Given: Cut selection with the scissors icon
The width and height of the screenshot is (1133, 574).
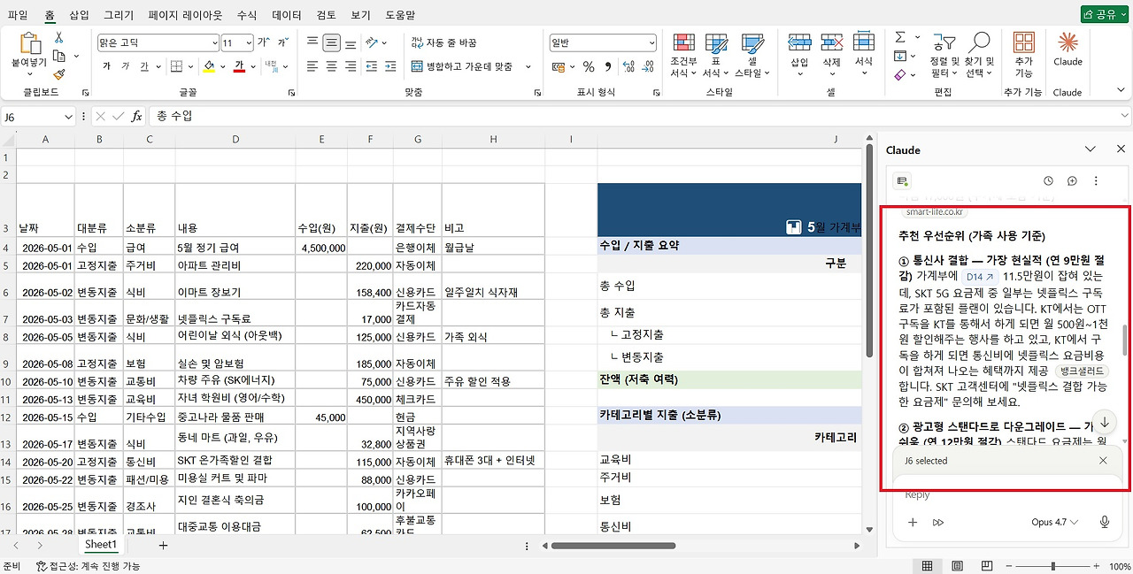Looking at the screenshot, I should [x=59, y=37].
